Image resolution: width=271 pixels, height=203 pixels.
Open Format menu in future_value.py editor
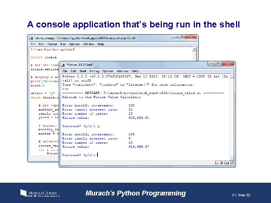point(52,44)
